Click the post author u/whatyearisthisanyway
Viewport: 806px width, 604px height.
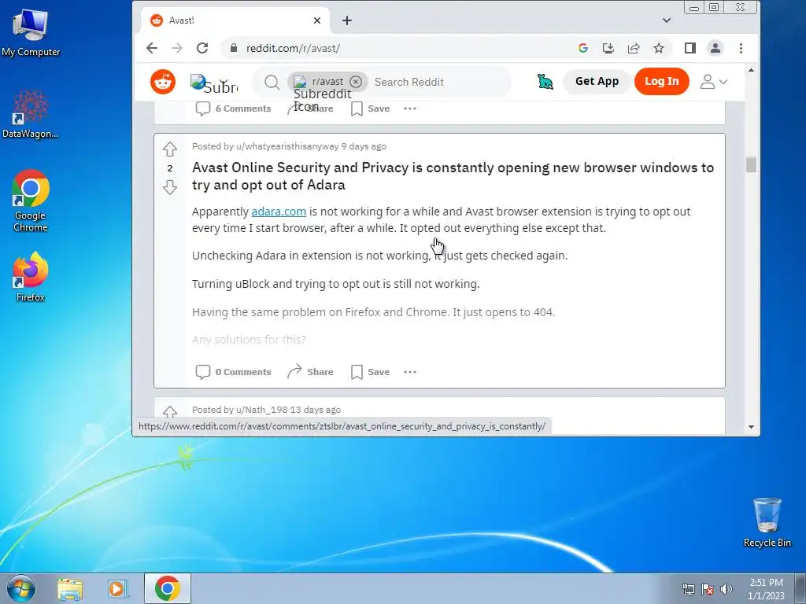[287, 146]
